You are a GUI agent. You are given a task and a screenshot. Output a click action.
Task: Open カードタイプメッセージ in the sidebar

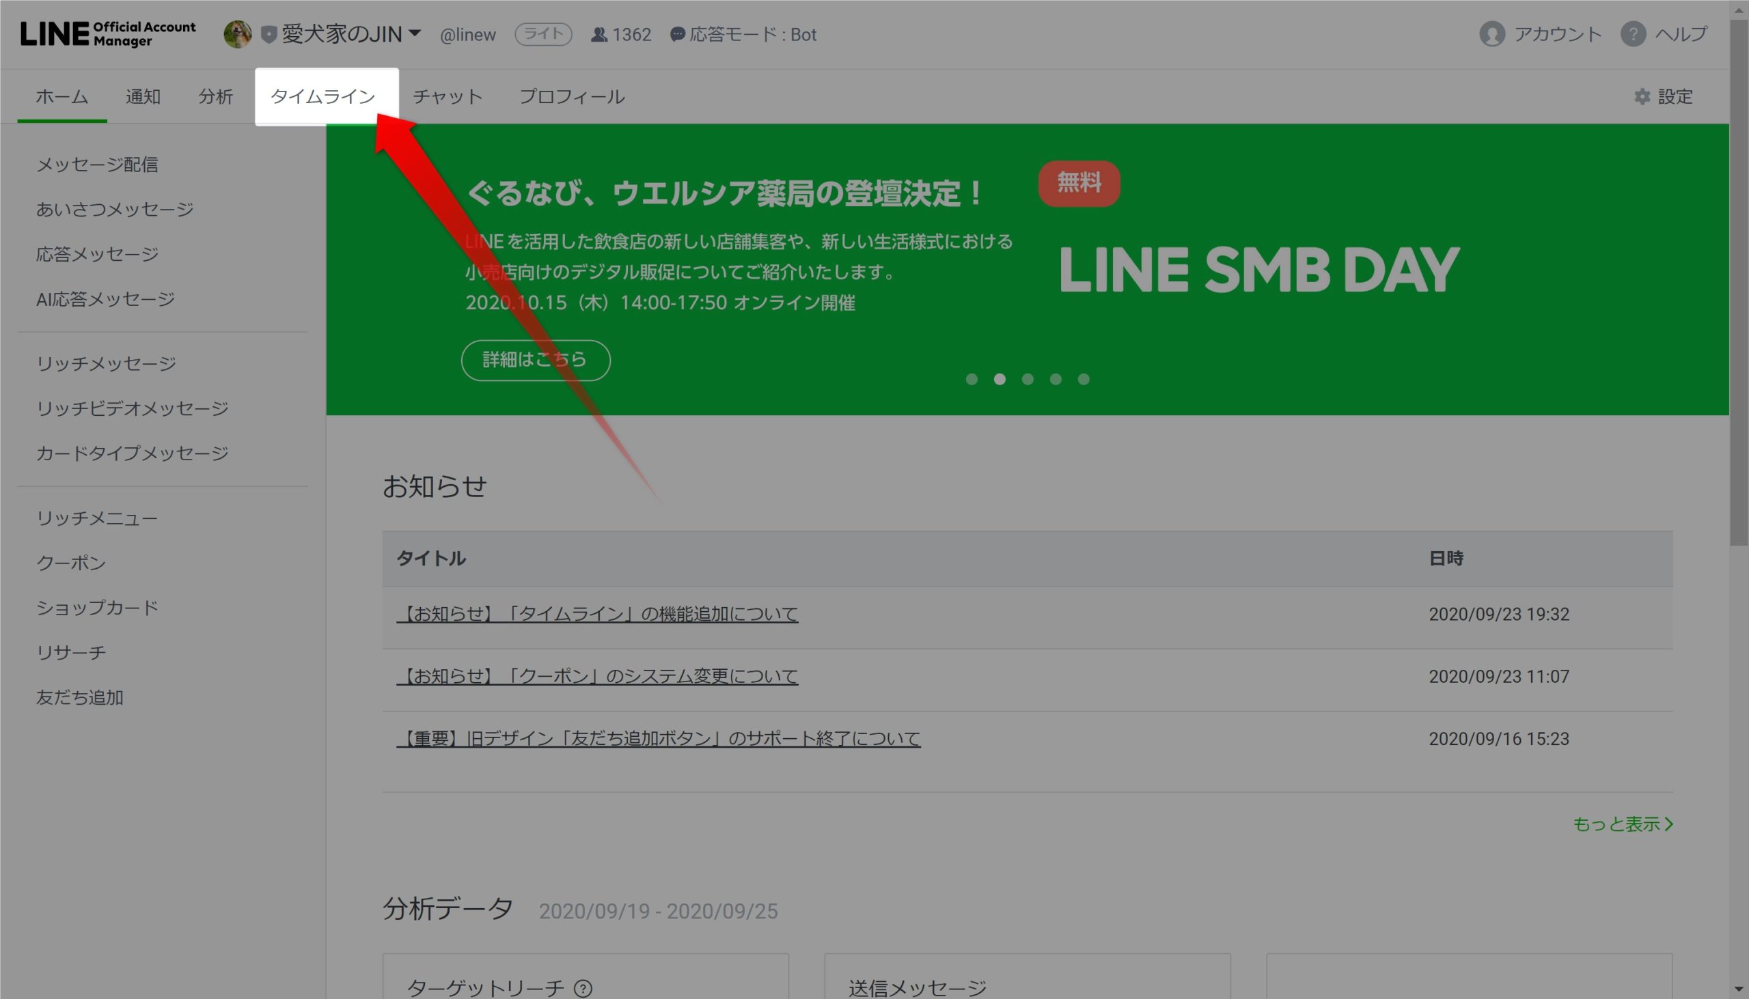[132, 453]
